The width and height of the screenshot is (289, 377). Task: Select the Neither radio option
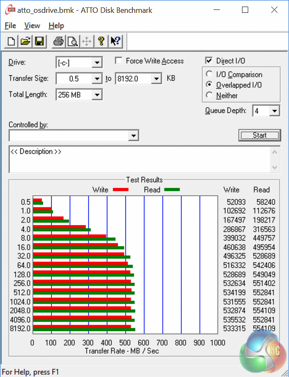[209, 95]
